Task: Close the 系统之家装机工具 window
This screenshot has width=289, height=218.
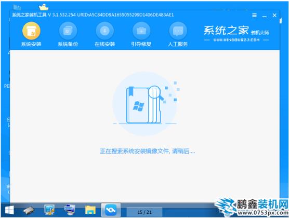Action: [x=274, y=15]
